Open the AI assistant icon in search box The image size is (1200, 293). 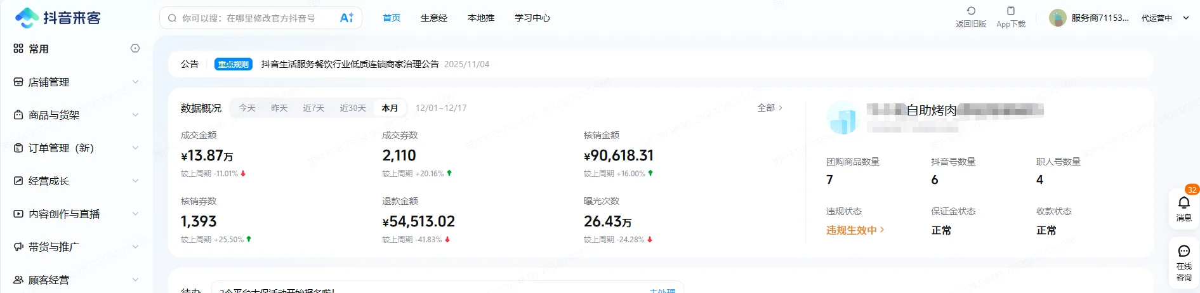coord(346,18)
